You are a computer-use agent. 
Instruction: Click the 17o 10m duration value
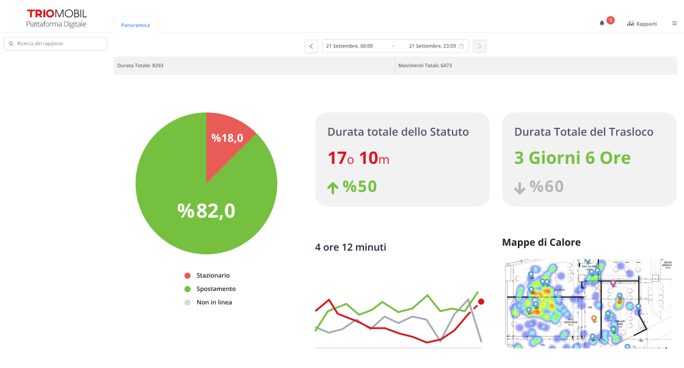358,158
